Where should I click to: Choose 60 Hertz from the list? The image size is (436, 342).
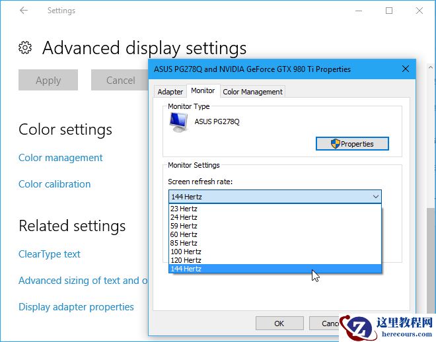coord(275,234)
